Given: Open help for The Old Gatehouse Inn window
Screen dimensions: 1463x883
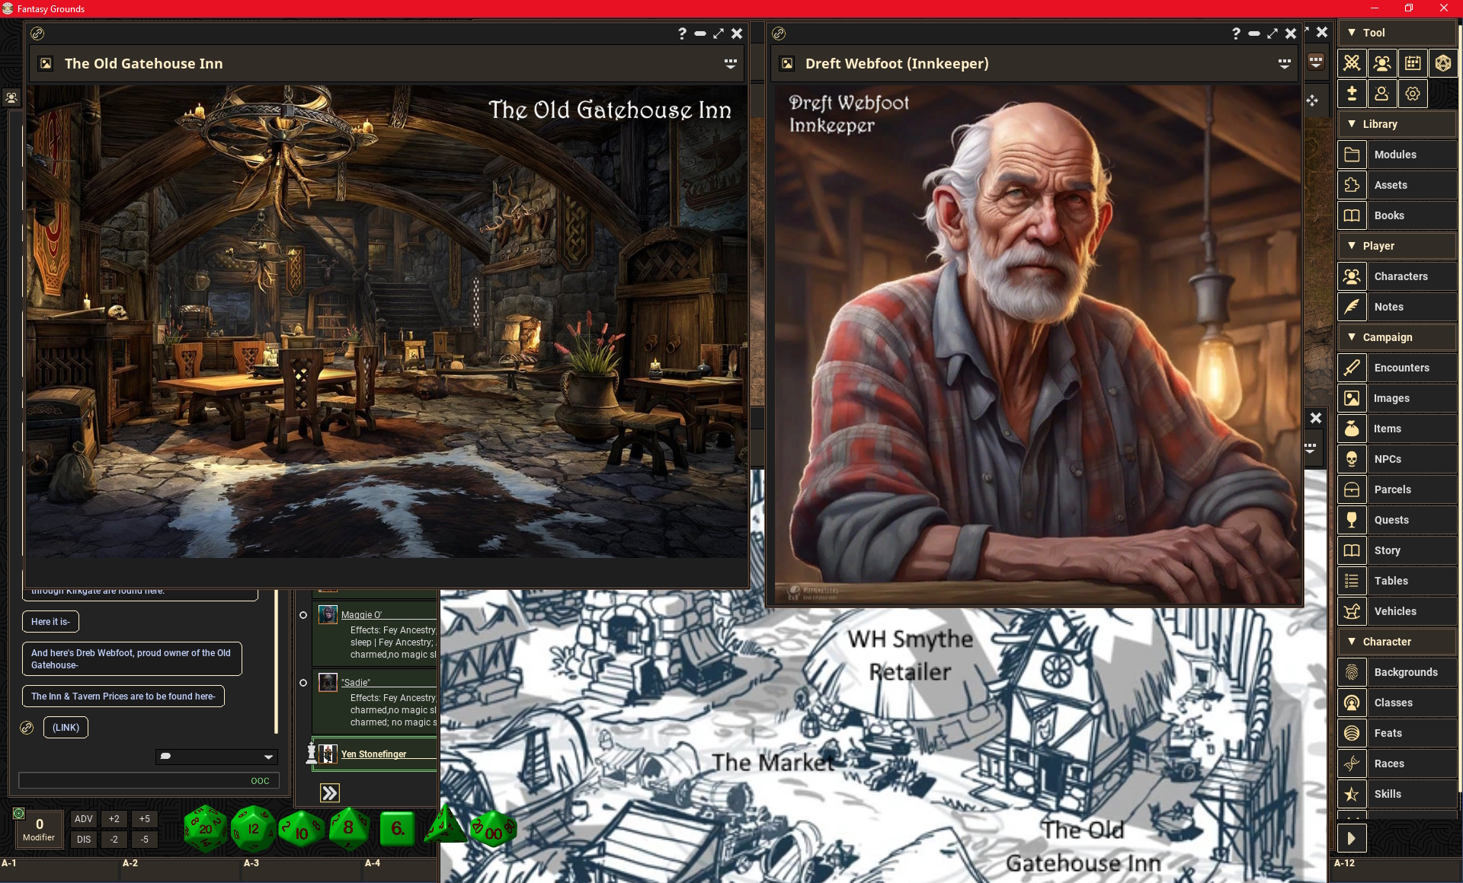Looking at the screenshot, I should pyautogui.click(x=682, y=33).
